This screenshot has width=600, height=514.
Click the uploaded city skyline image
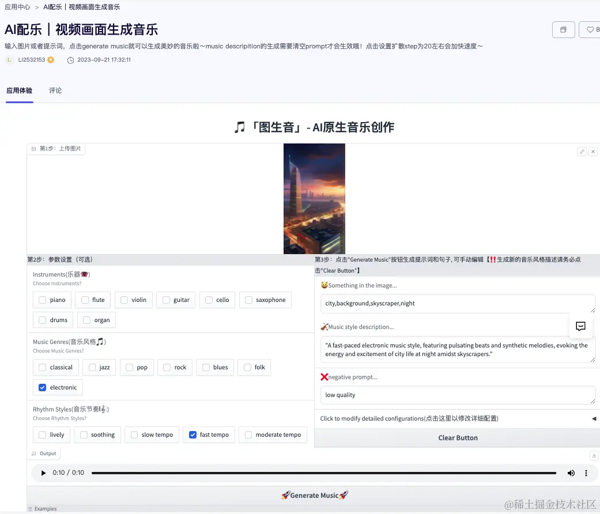click(314, 198)
